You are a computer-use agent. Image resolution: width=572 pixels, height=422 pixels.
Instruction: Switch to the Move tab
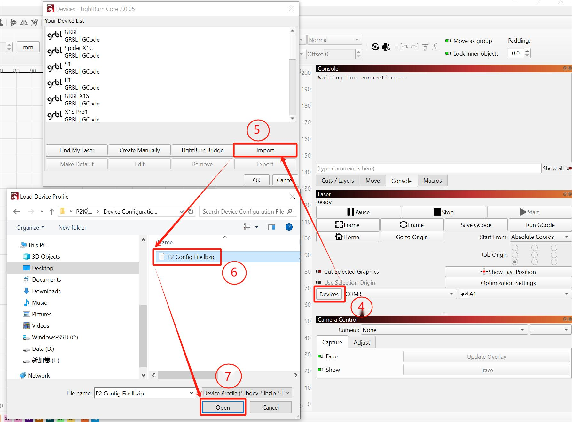tap(372, 181)
